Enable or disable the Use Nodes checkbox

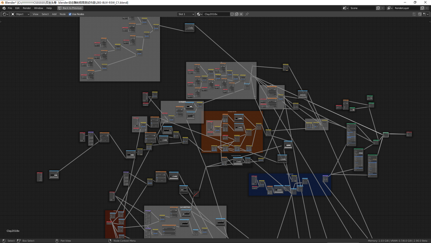(70, 14)
